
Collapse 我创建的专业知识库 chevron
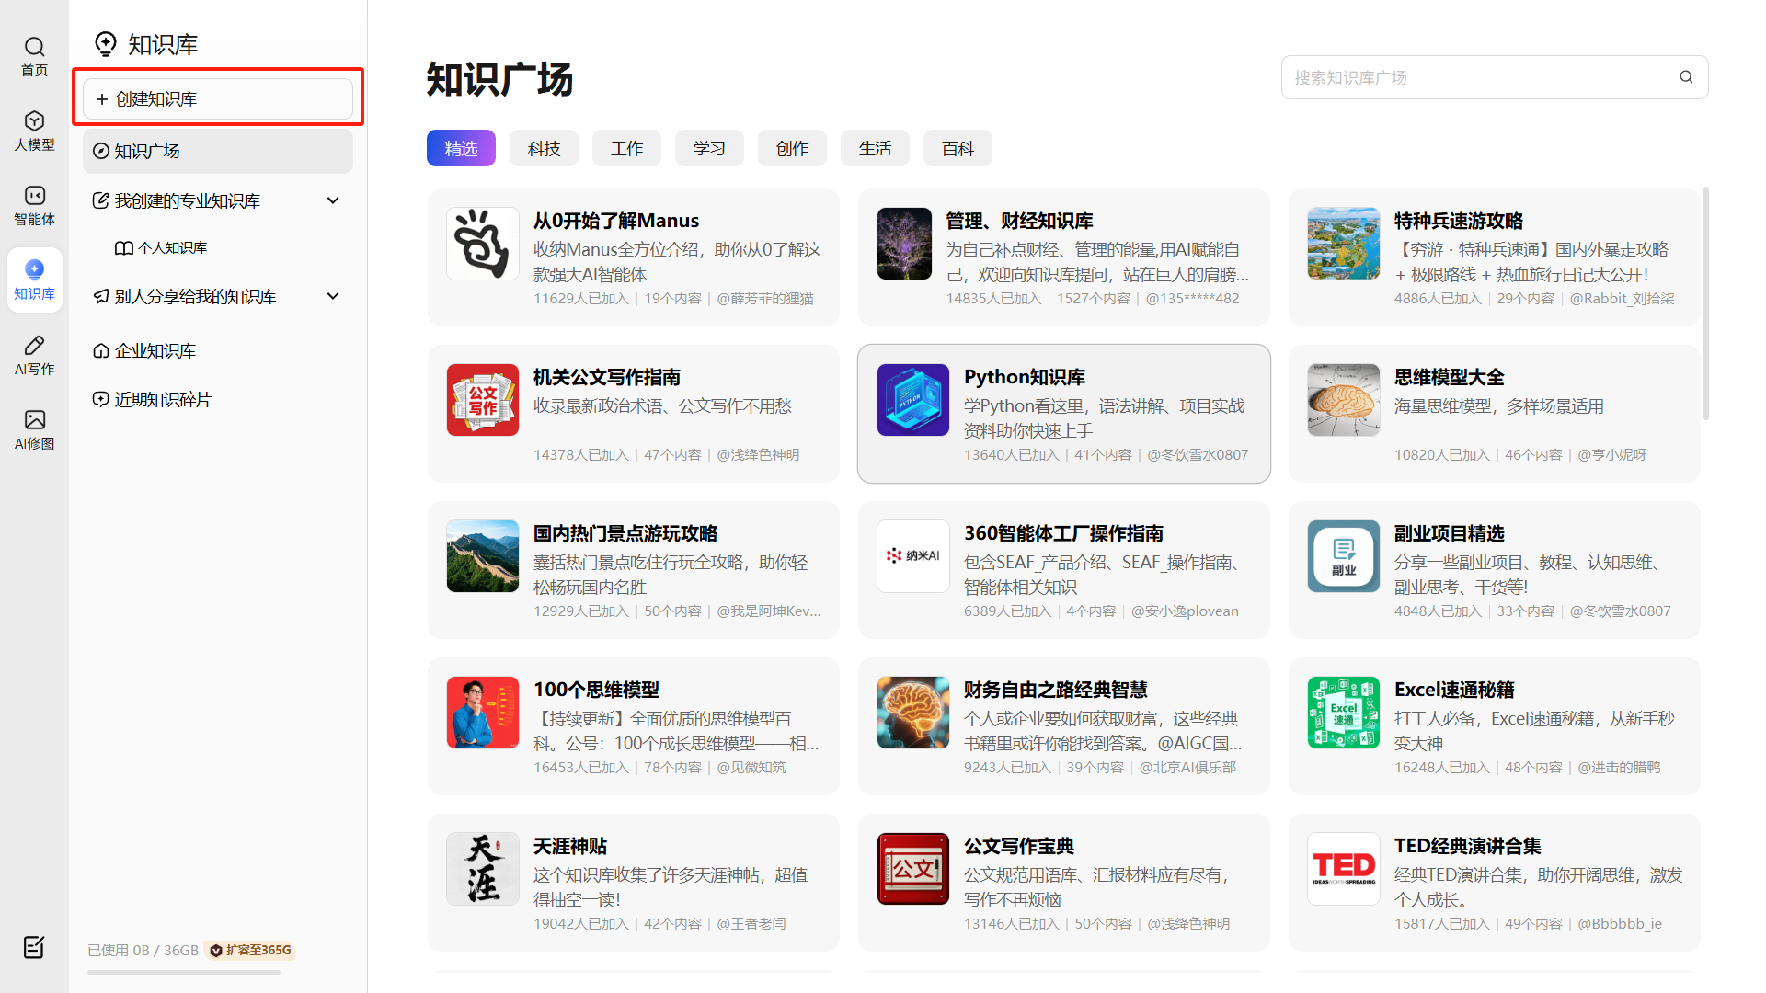[x=333, y=200]
